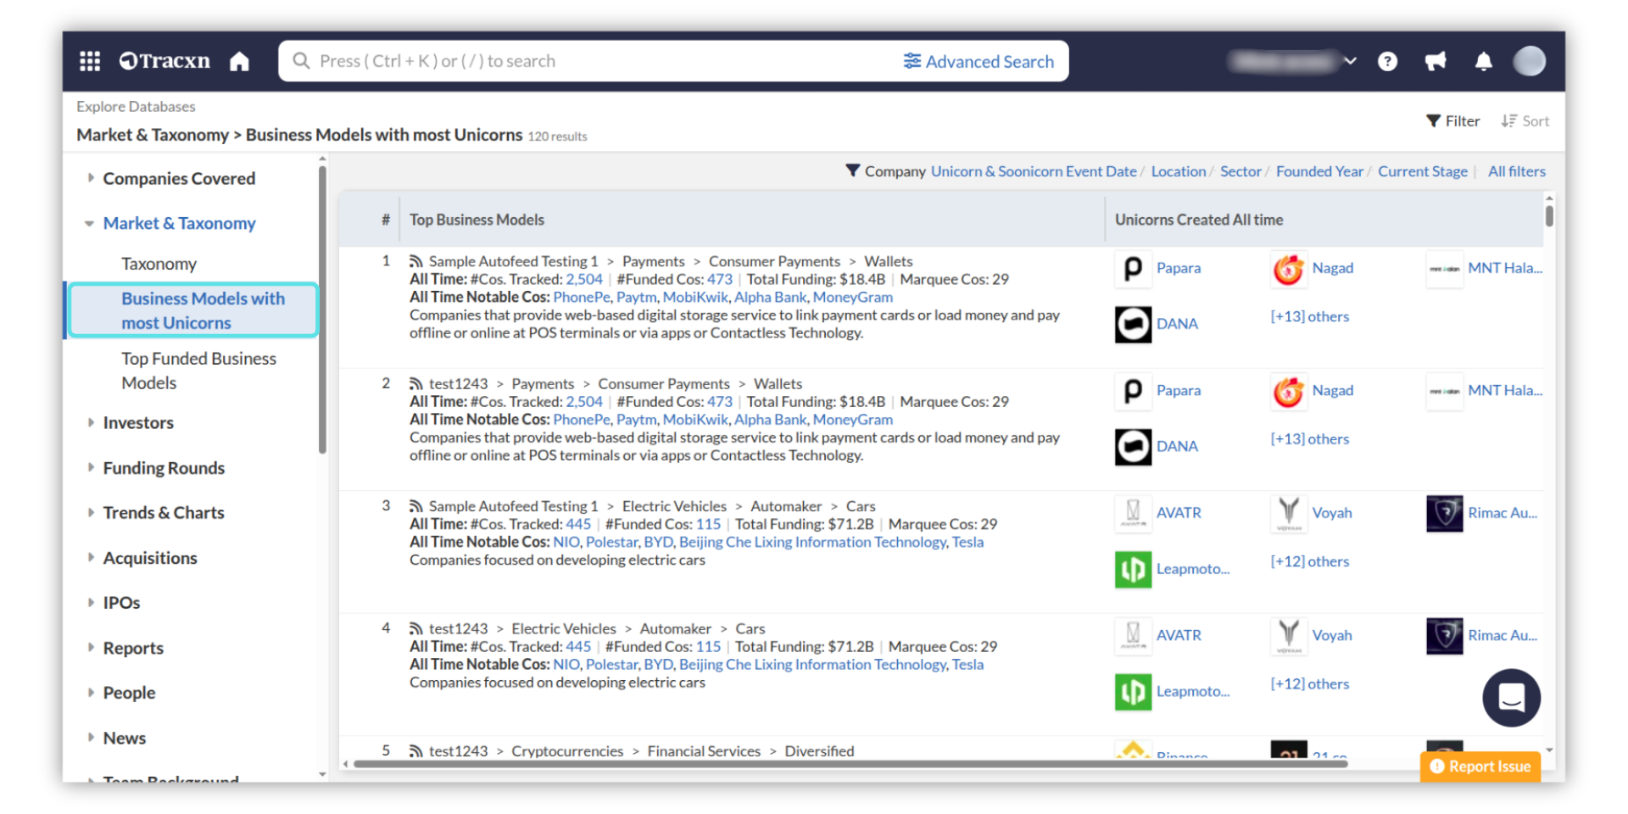Click the horizontal scrollbar under table

click(x=848, y=764)
